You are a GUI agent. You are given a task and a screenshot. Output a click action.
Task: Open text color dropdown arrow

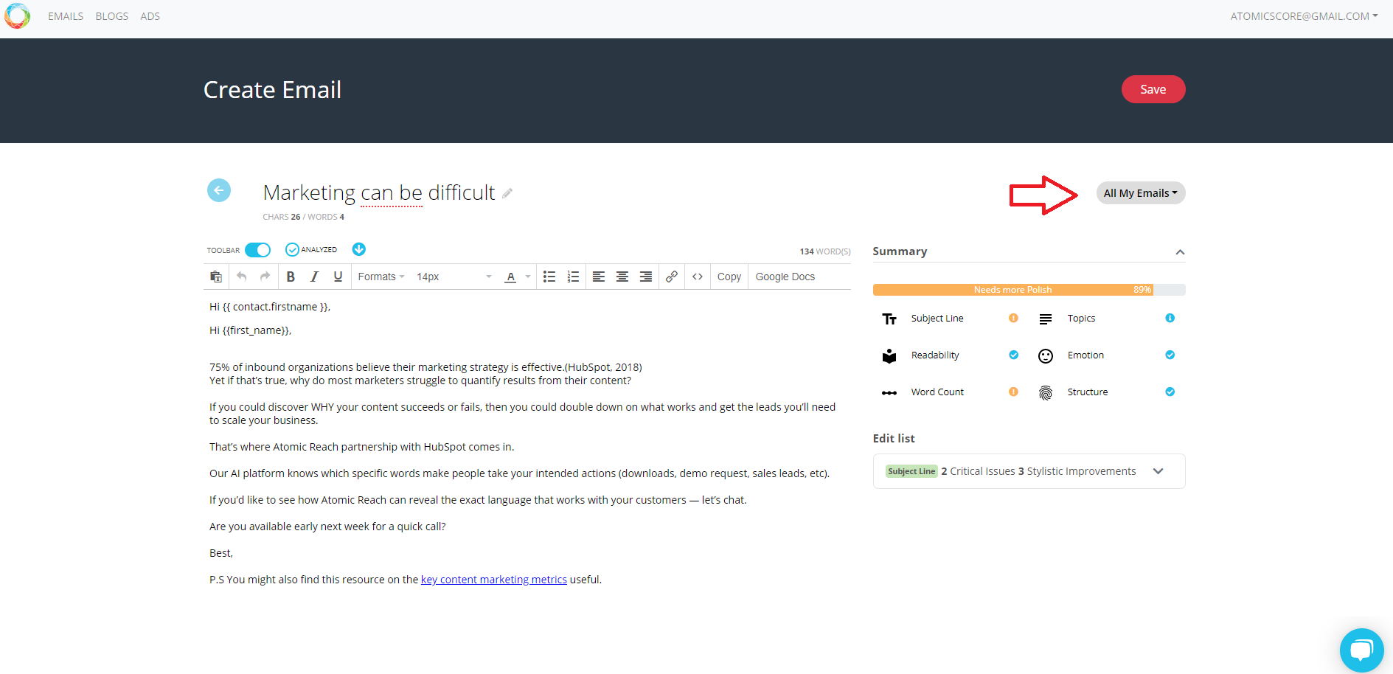pos(528,277)
